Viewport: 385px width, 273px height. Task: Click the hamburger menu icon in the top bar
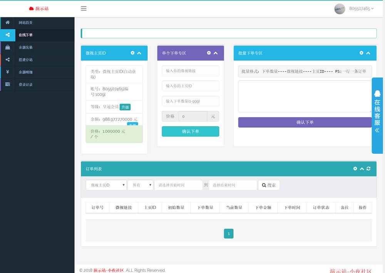click(x=84, y=8)
